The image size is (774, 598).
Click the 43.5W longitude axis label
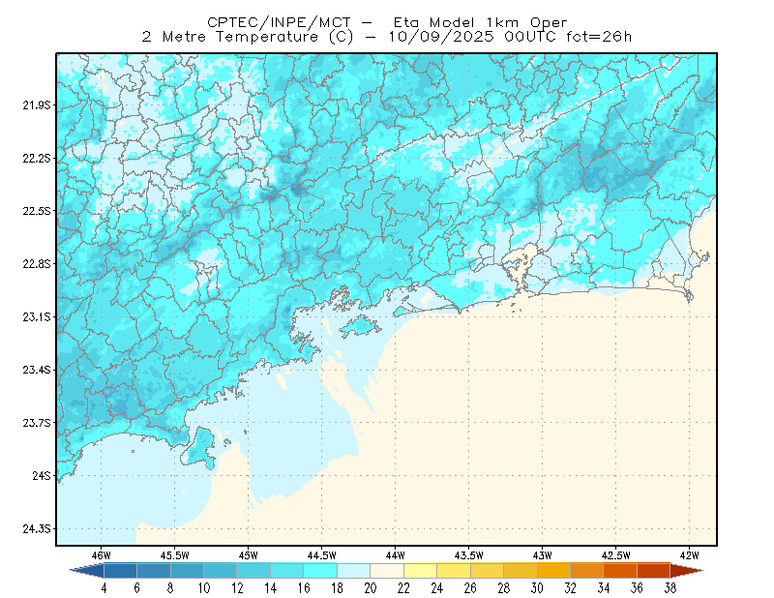pyautogui.click(x=468, y=555)
